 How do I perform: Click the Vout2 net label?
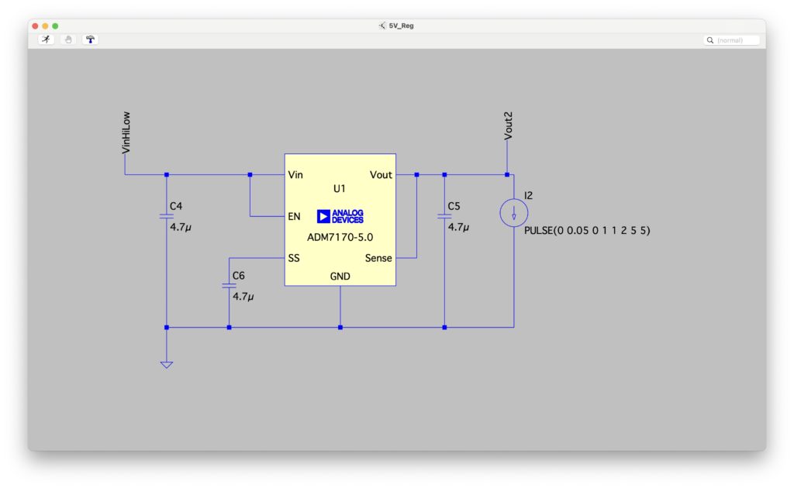[x=509, y=125]
